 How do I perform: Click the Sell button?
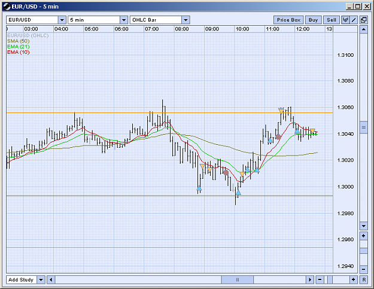[x=332, y=20]
